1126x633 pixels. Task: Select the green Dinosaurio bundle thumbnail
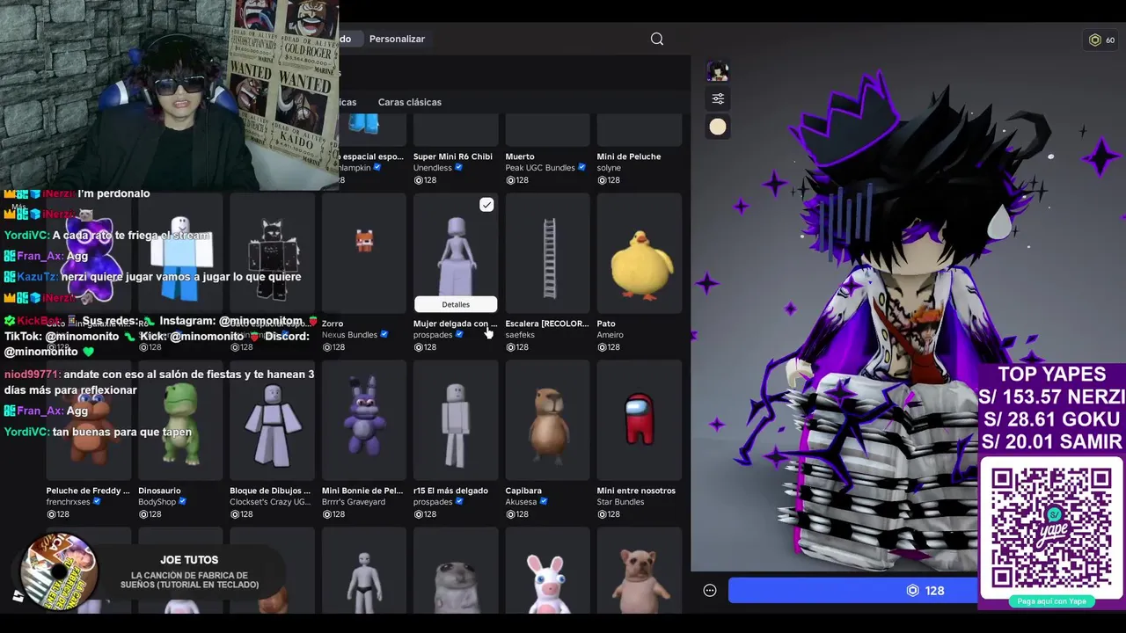[x=180, y=420]
